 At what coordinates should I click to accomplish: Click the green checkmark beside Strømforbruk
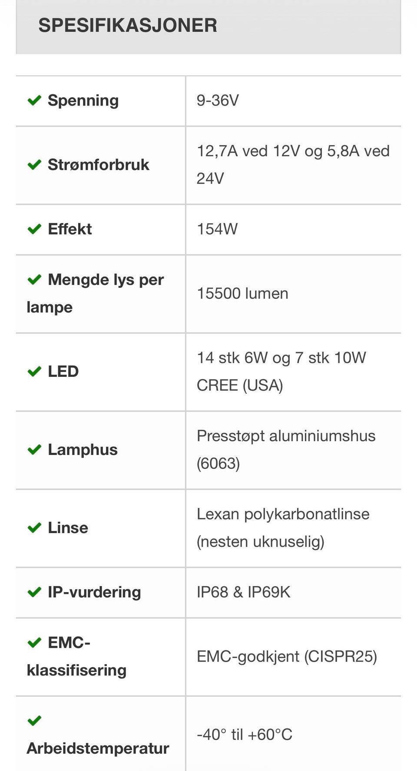[x=34, y=165]
